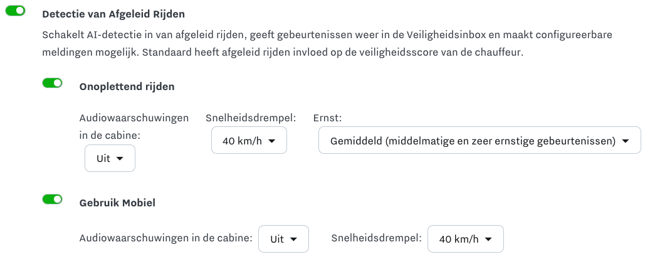645x257 pixels.
Task: Open Uit dropdown for Gebruik Mobiel
Action: 283,239
